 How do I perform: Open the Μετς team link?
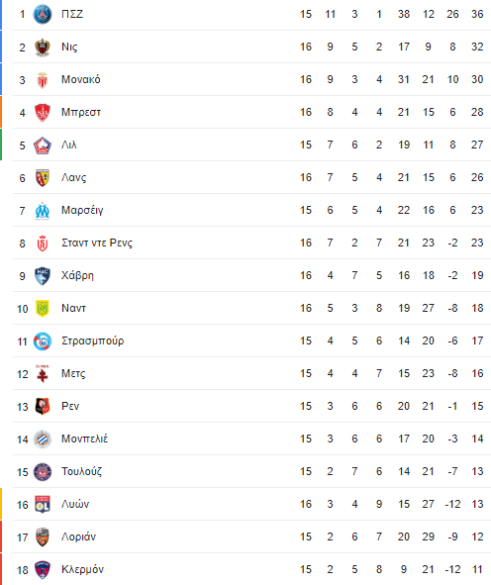click(73, 373)
